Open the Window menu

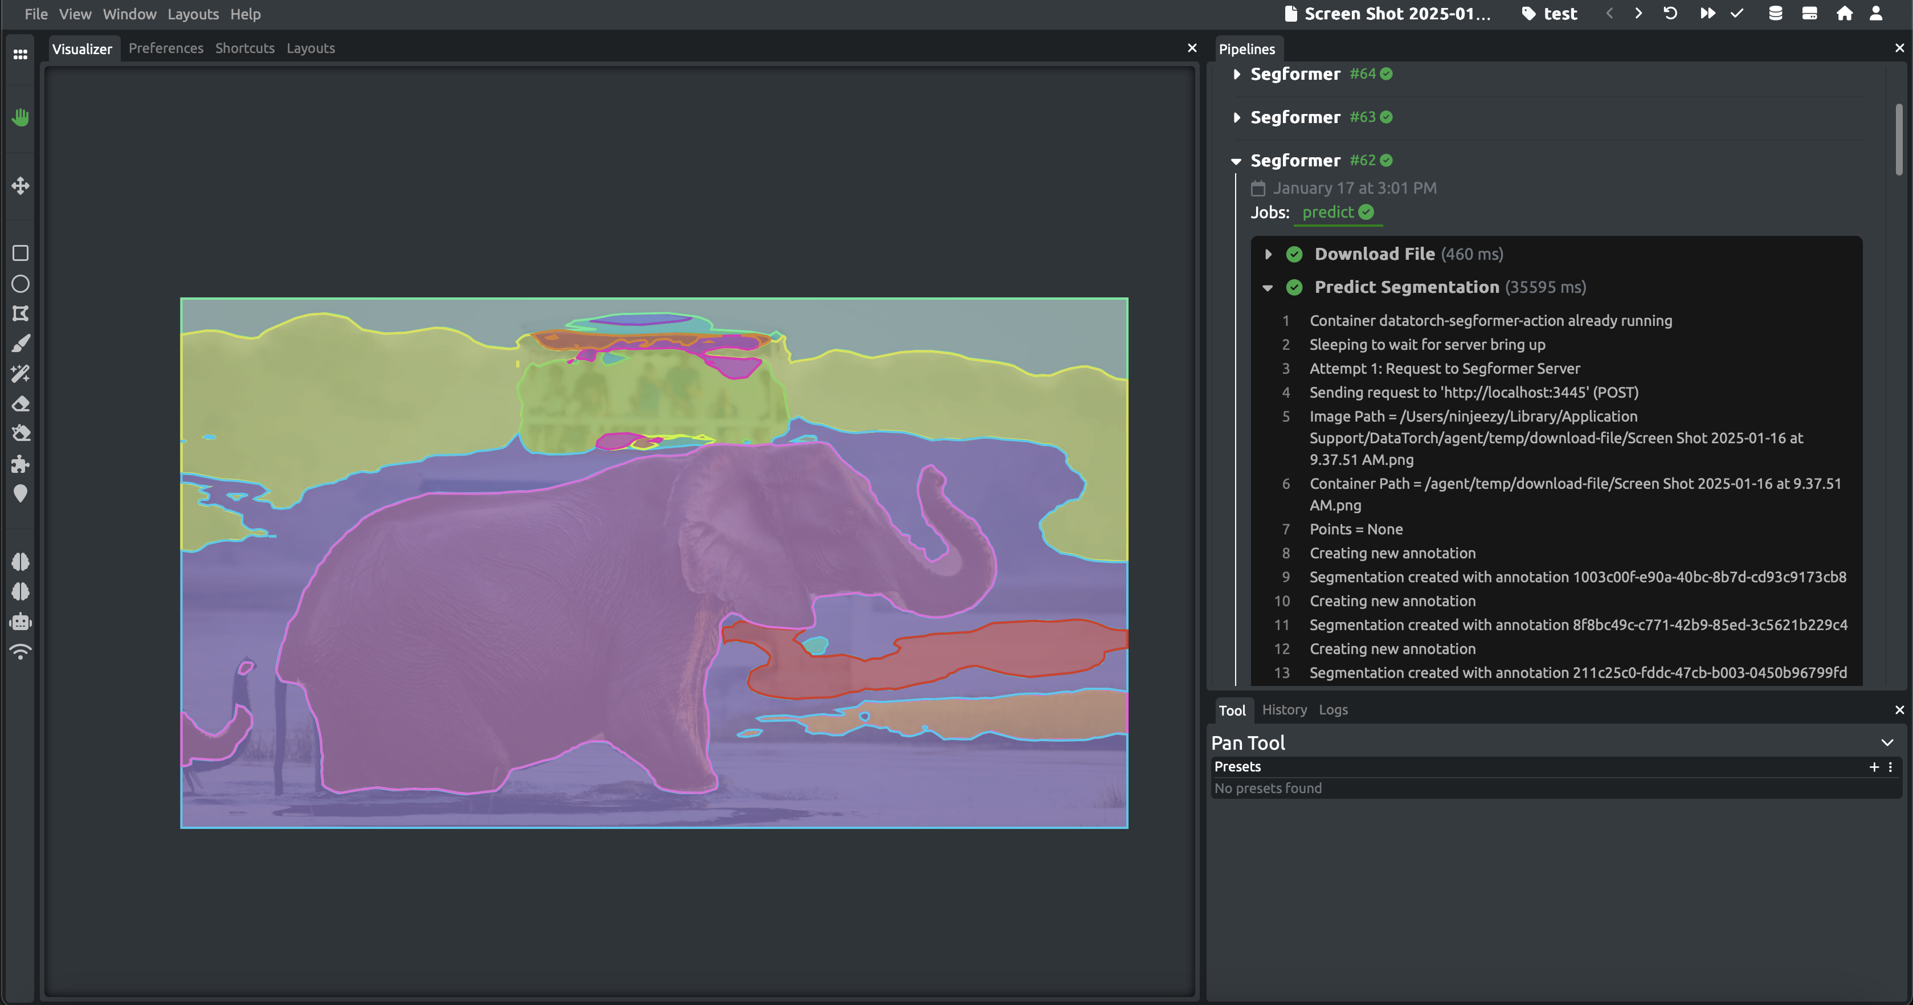129,14
